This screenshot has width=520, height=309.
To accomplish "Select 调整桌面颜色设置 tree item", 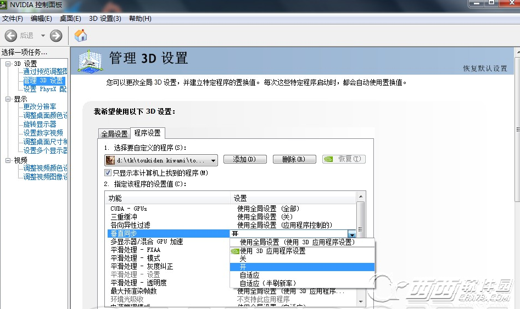I will point(45,115).
